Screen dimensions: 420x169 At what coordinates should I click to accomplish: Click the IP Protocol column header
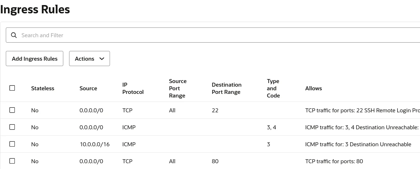[133, 88]
